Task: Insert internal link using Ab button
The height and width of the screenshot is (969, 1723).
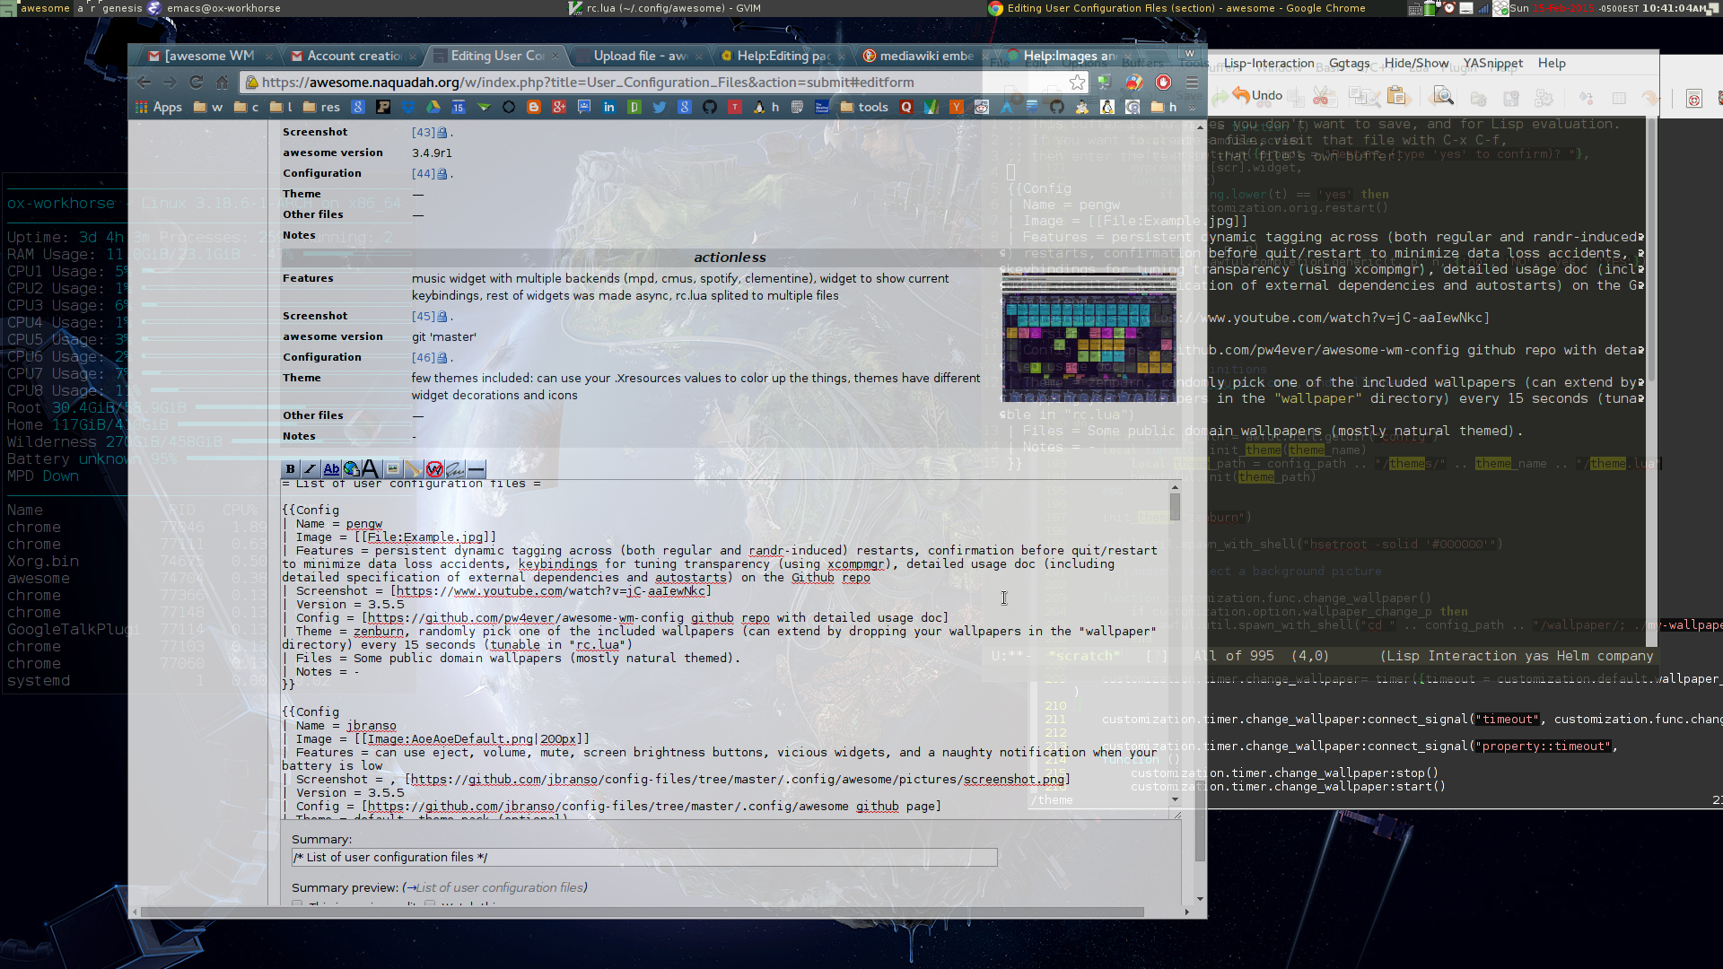Action: tap(331, 469)
